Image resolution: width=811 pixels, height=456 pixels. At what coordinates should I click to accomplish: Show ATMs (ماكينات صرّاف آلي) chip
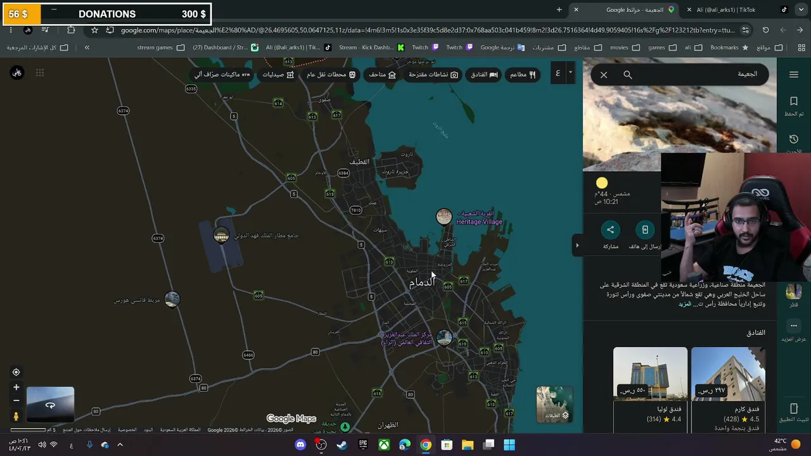[222, 75]
